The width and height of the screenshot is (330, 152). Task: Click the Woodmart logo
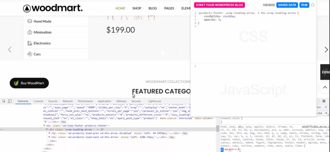53,8
